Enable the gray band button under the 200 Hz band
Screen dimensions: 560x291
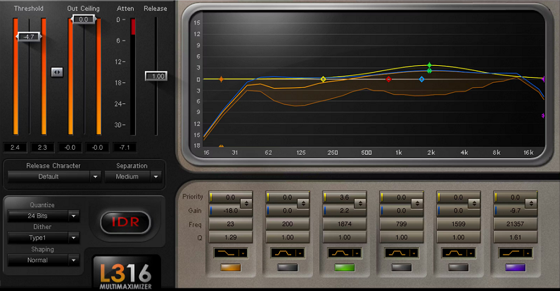tap(287, 267)
